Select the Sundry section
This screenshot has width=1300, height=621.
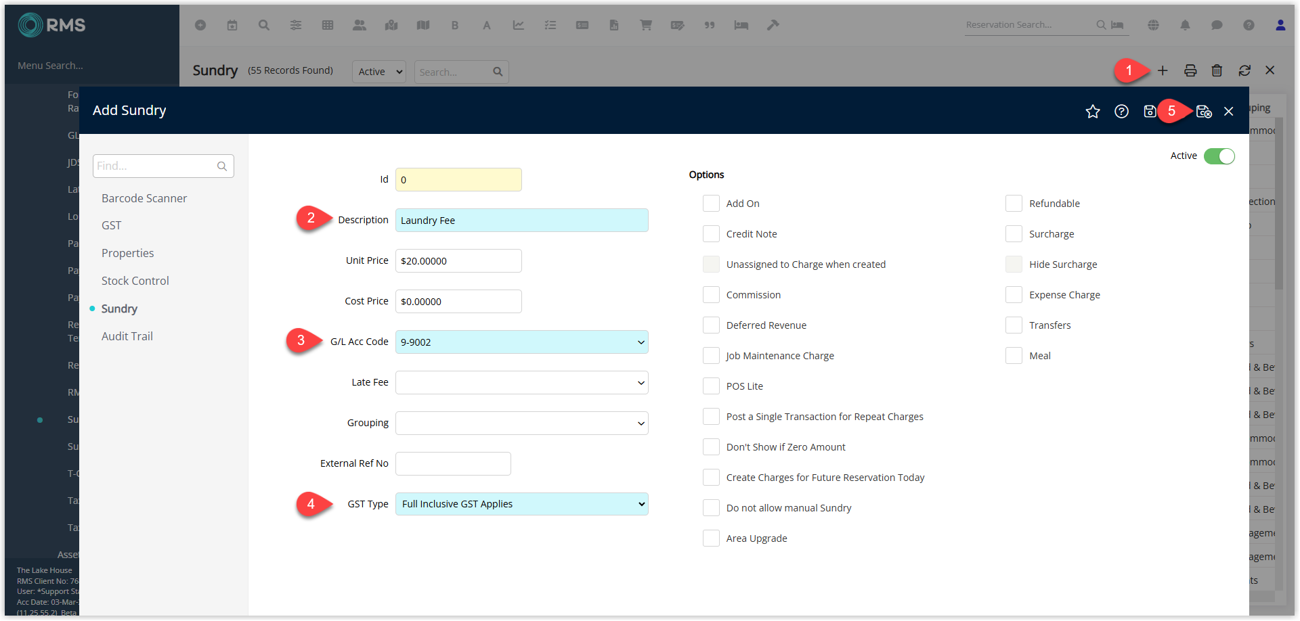point(119,308)
